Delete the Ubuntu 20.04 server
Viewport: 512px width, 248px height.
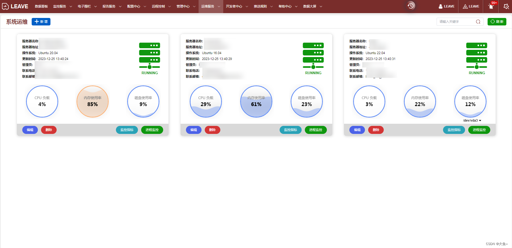click(49, 130)
